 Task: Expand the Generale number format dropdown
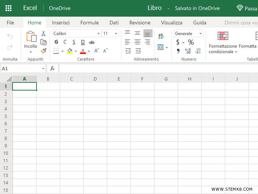[188, 34]
